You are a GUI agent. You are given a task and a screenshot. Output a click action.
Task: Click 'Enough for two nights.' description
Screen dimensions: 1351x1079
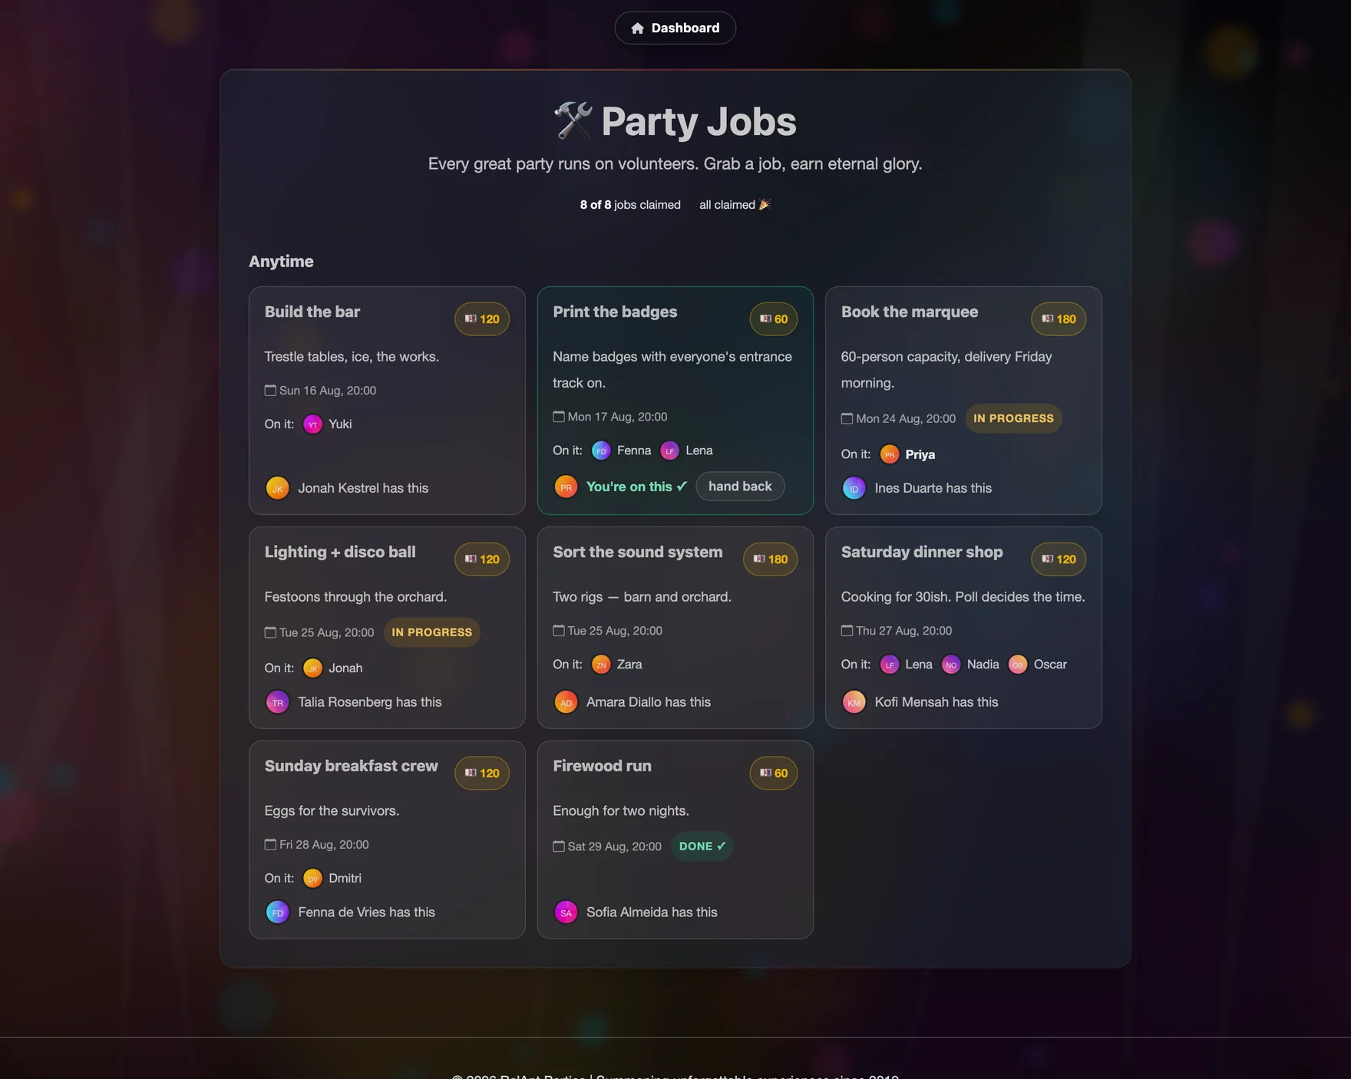tap(621, 811)
